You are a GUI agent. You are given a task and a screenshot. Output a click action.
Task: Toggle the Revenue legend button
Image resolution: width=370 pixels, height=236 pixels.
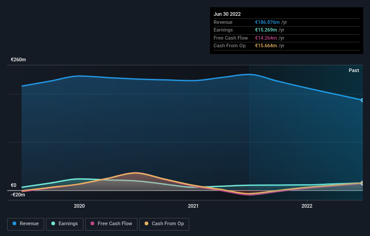click(x=26, y=224)
